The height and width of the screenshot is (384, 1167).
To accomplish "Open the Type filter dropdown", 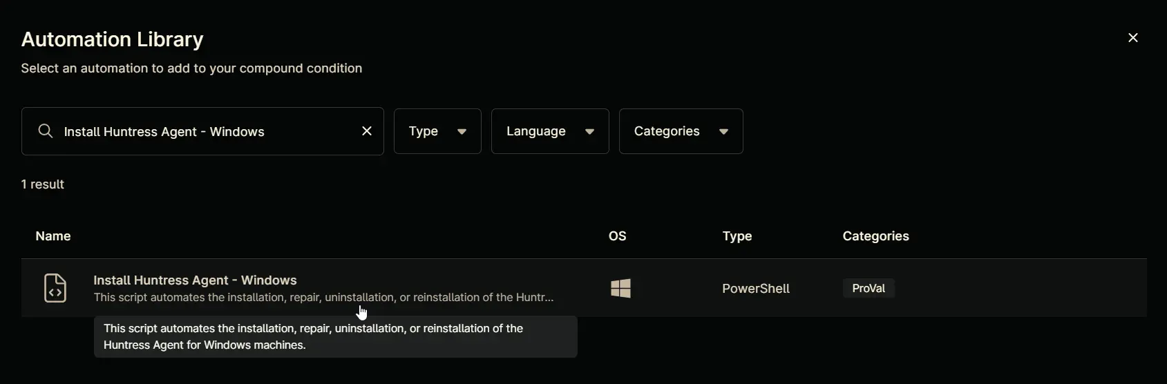I will coord(437,131).
